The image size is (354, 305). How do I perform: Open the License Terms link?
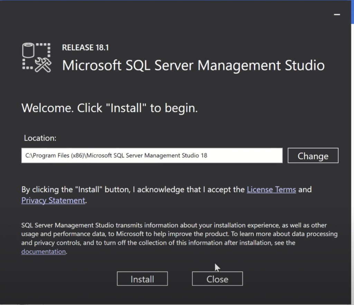pos(271,190)
